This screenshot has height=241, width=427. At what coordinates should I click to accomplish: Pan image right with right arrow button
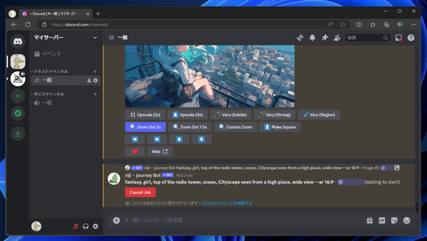point(157,139)
